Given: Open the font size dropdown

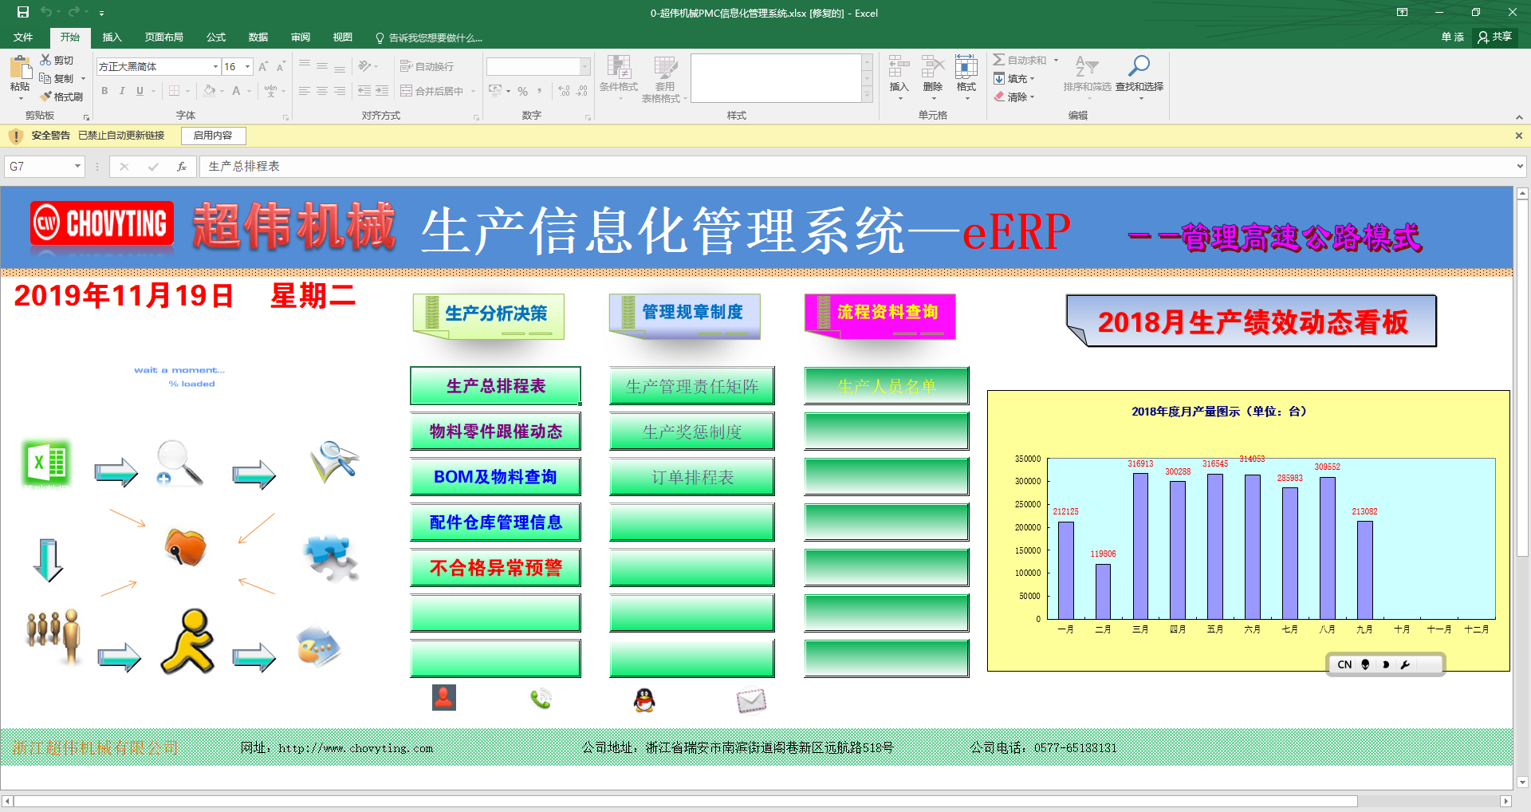Looking at the screenshot, I should 248,66.
